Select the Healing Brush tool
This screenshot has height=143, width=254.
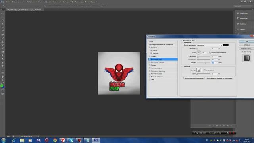[2, 35]
